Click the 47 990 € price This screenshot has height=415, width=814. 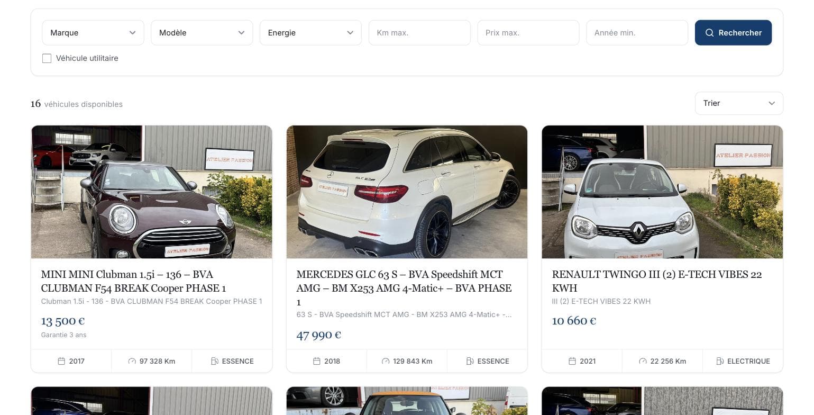[318, 335]
